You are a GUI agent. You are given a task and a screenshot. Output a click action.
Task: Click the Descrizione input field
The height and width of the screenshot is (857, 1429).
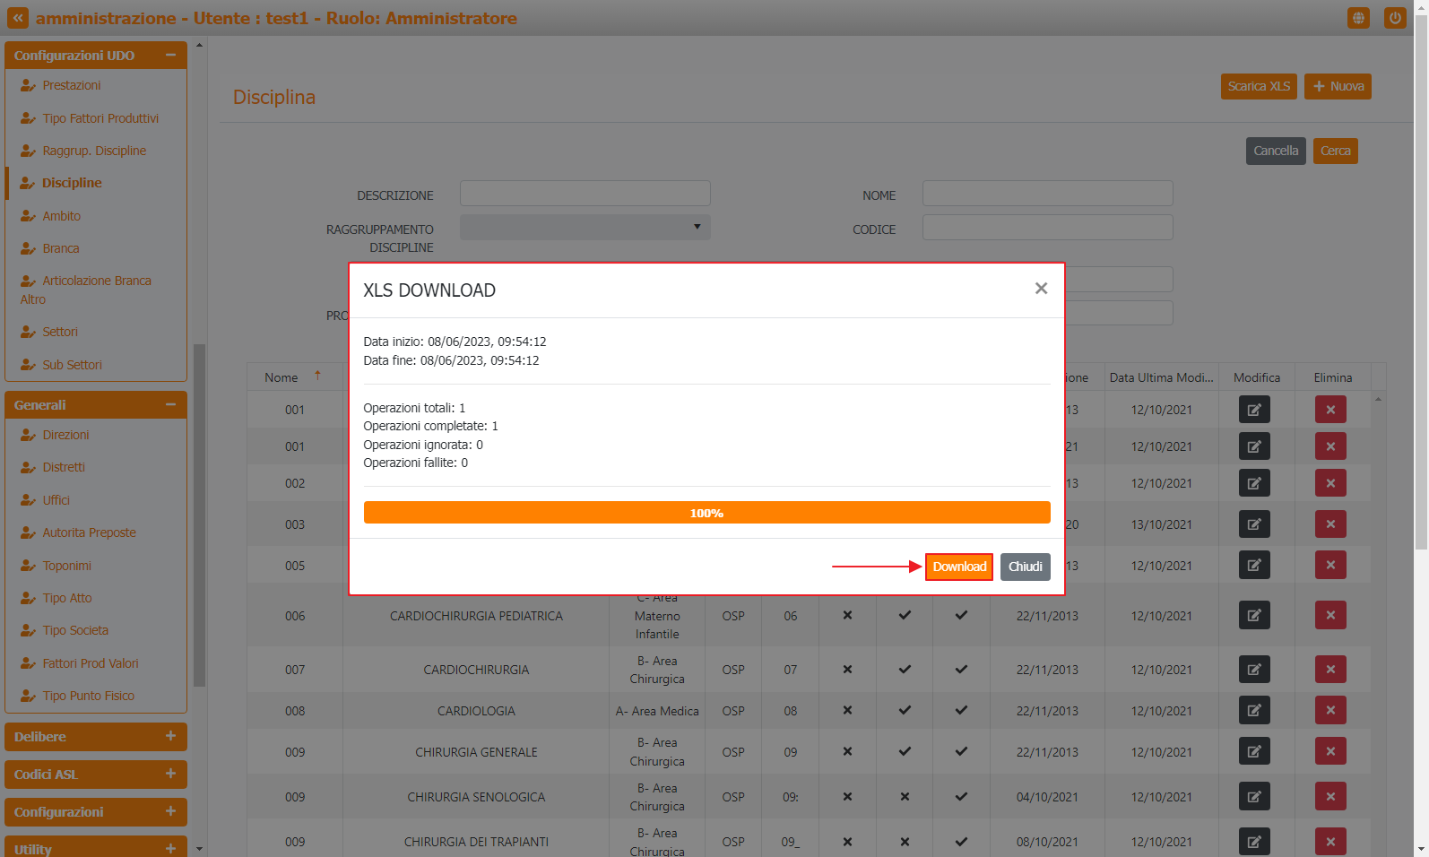pyautogui.click(x=585, y=194)
